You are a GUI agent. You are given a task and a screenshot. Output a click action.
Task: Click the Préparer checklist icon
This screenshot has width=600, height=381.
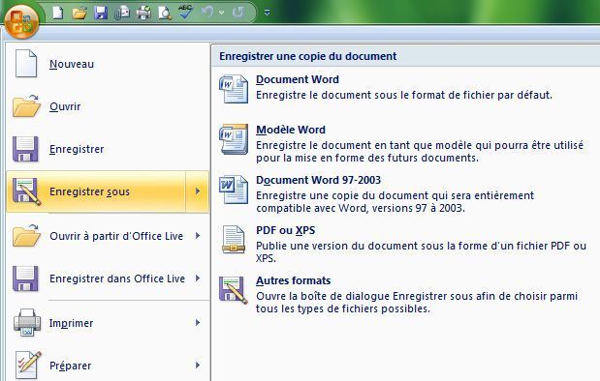(x=28, y=366)
